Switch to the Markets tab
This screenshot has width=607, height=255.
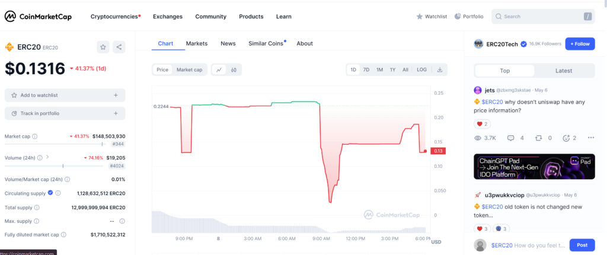pyautogui.click(x=196, y=43)
